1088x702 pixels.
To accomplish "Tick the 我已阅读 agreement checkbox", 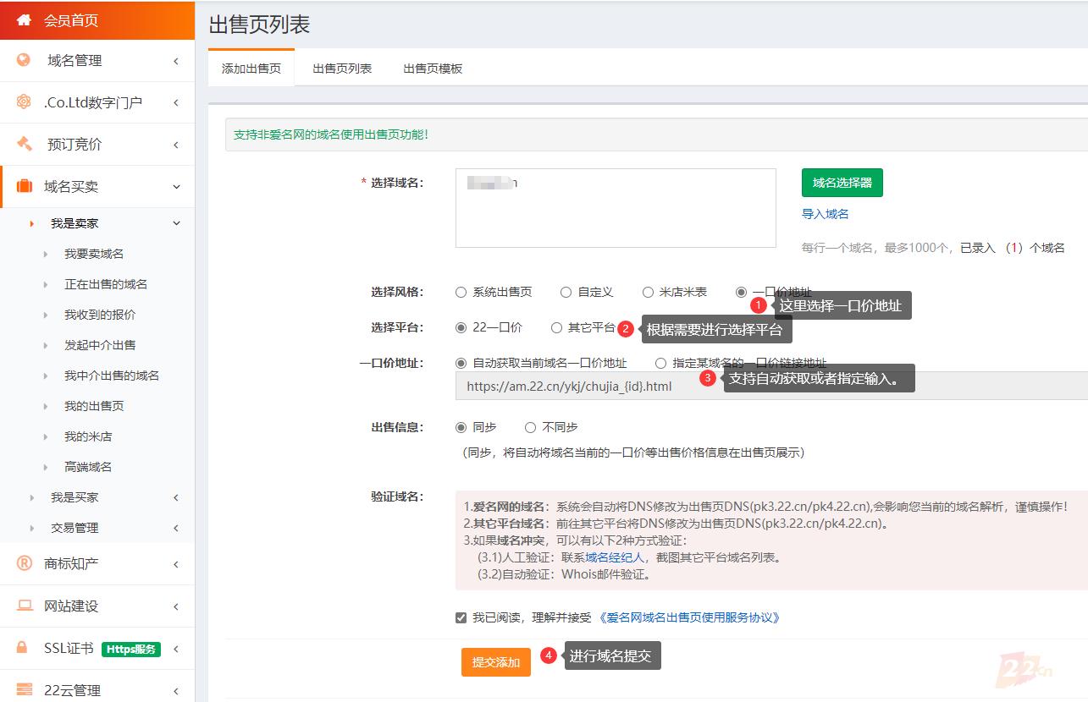I will click(461, 617).
